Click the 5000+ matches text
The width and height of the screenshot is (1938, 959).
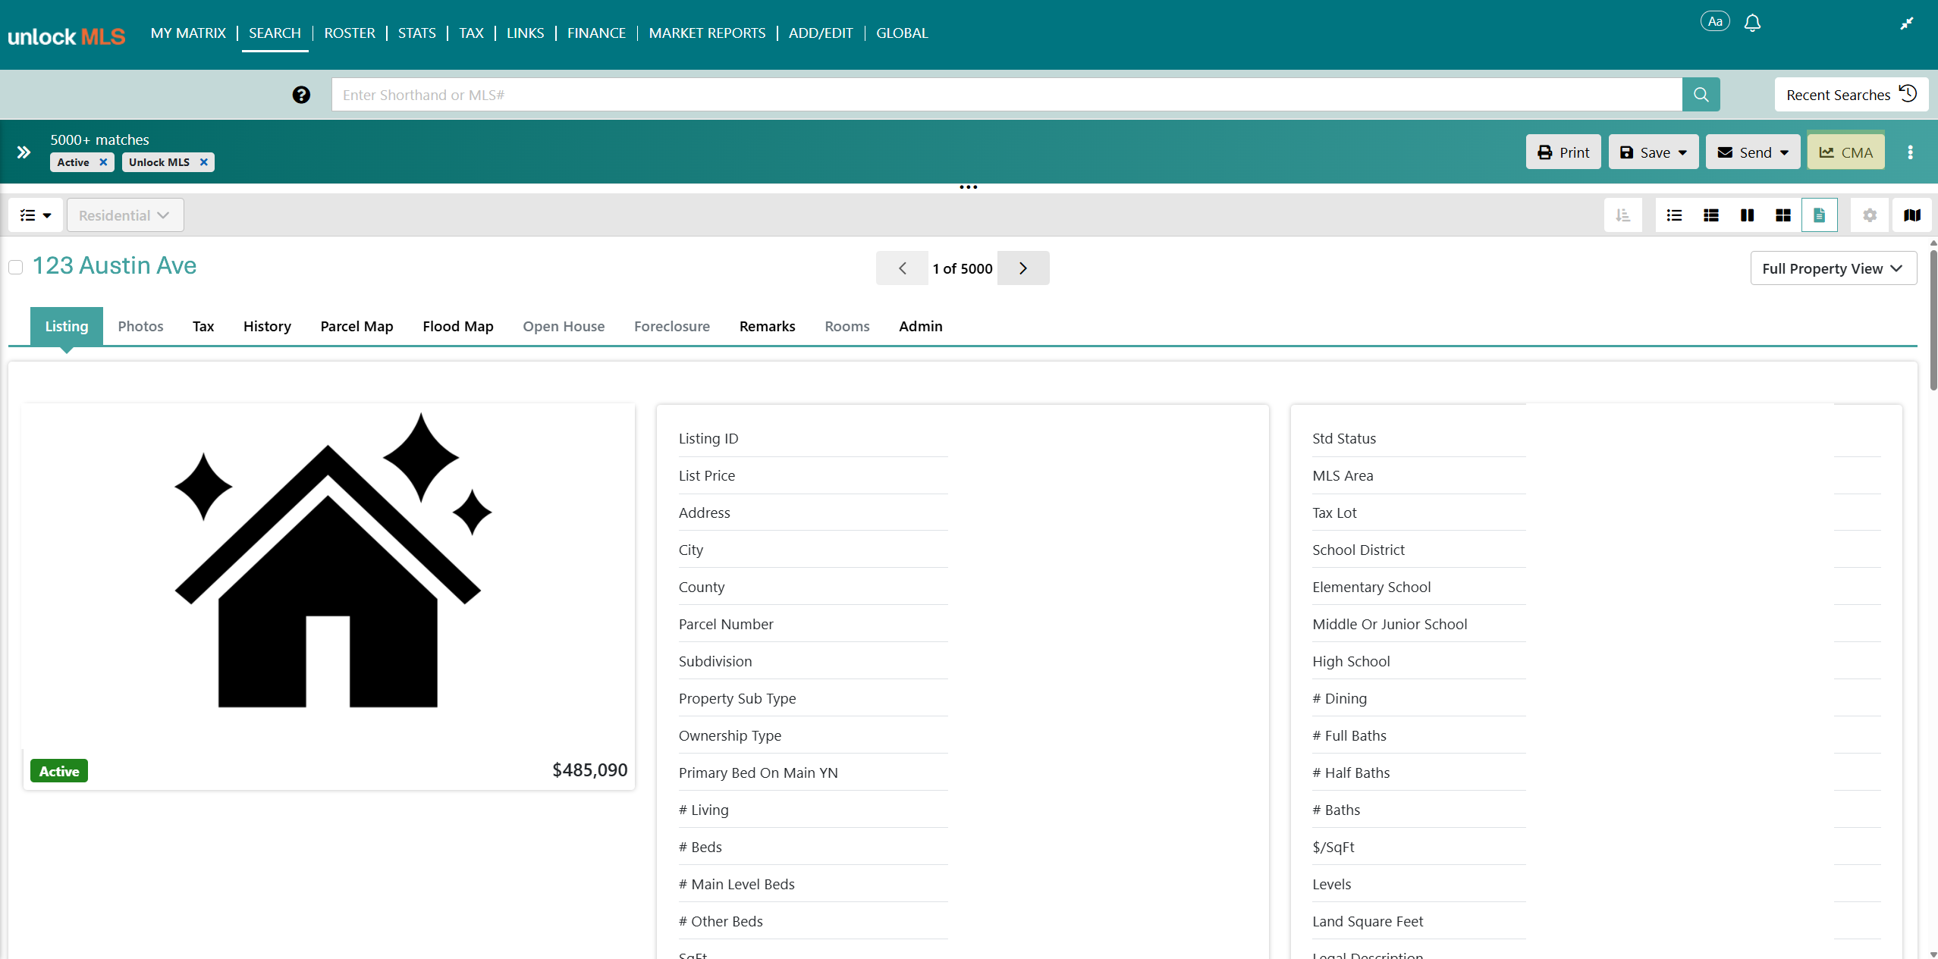[99, 139]
